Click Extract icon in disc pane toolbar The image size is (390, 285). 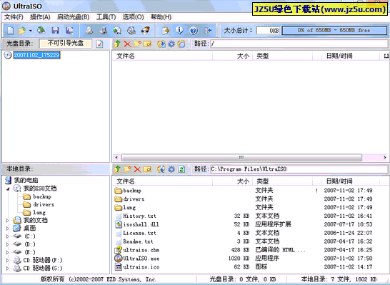pyautogui.click(x=161, y=44)
